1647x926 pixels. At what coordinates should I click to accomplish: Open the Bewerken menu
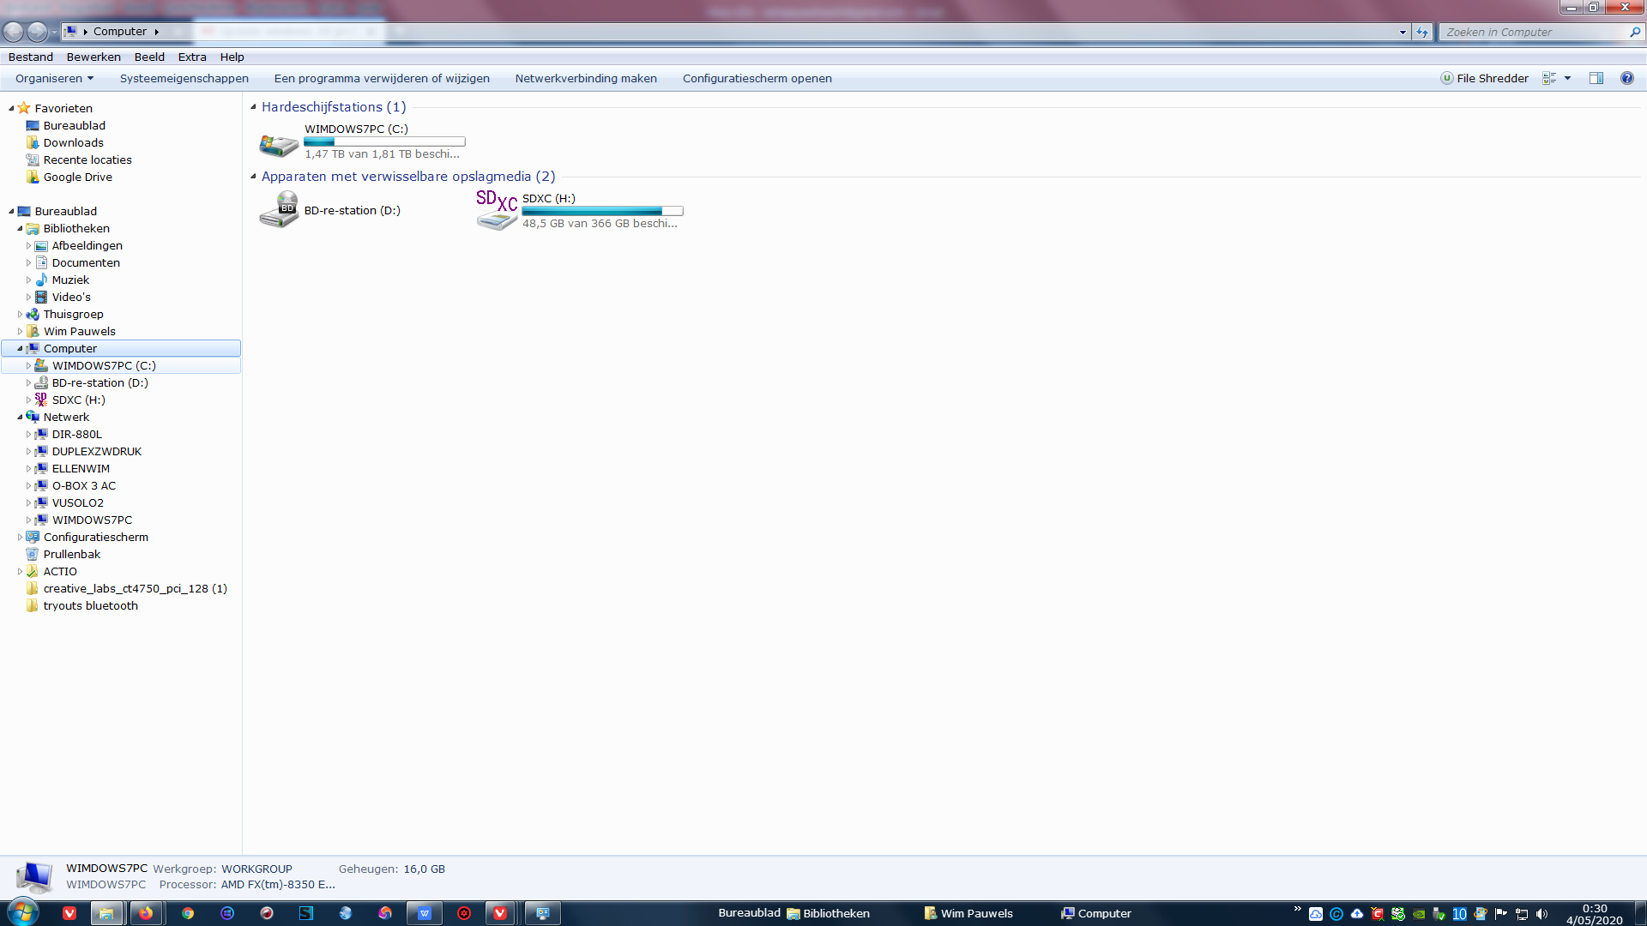94,57
